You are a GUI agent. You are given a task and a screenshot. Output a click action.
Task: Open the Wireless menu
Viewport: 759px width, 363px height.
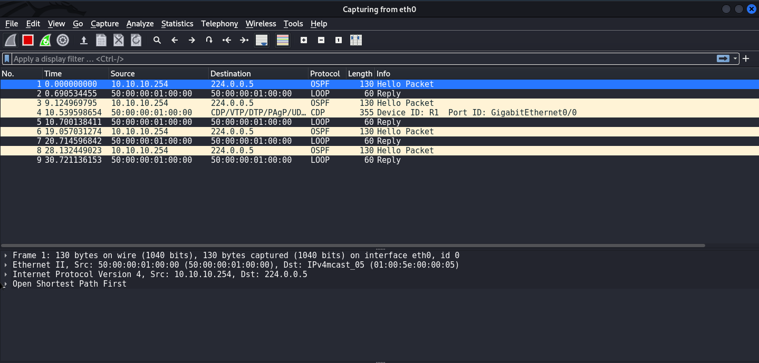tap(261, 24)
